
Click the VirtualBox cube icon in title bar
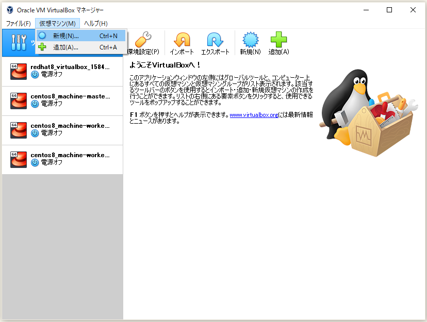click(10, 10)
